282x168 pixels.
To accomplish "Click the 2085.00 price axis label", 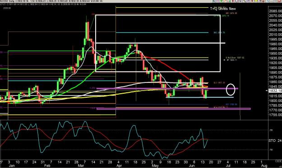I will 275,11.
